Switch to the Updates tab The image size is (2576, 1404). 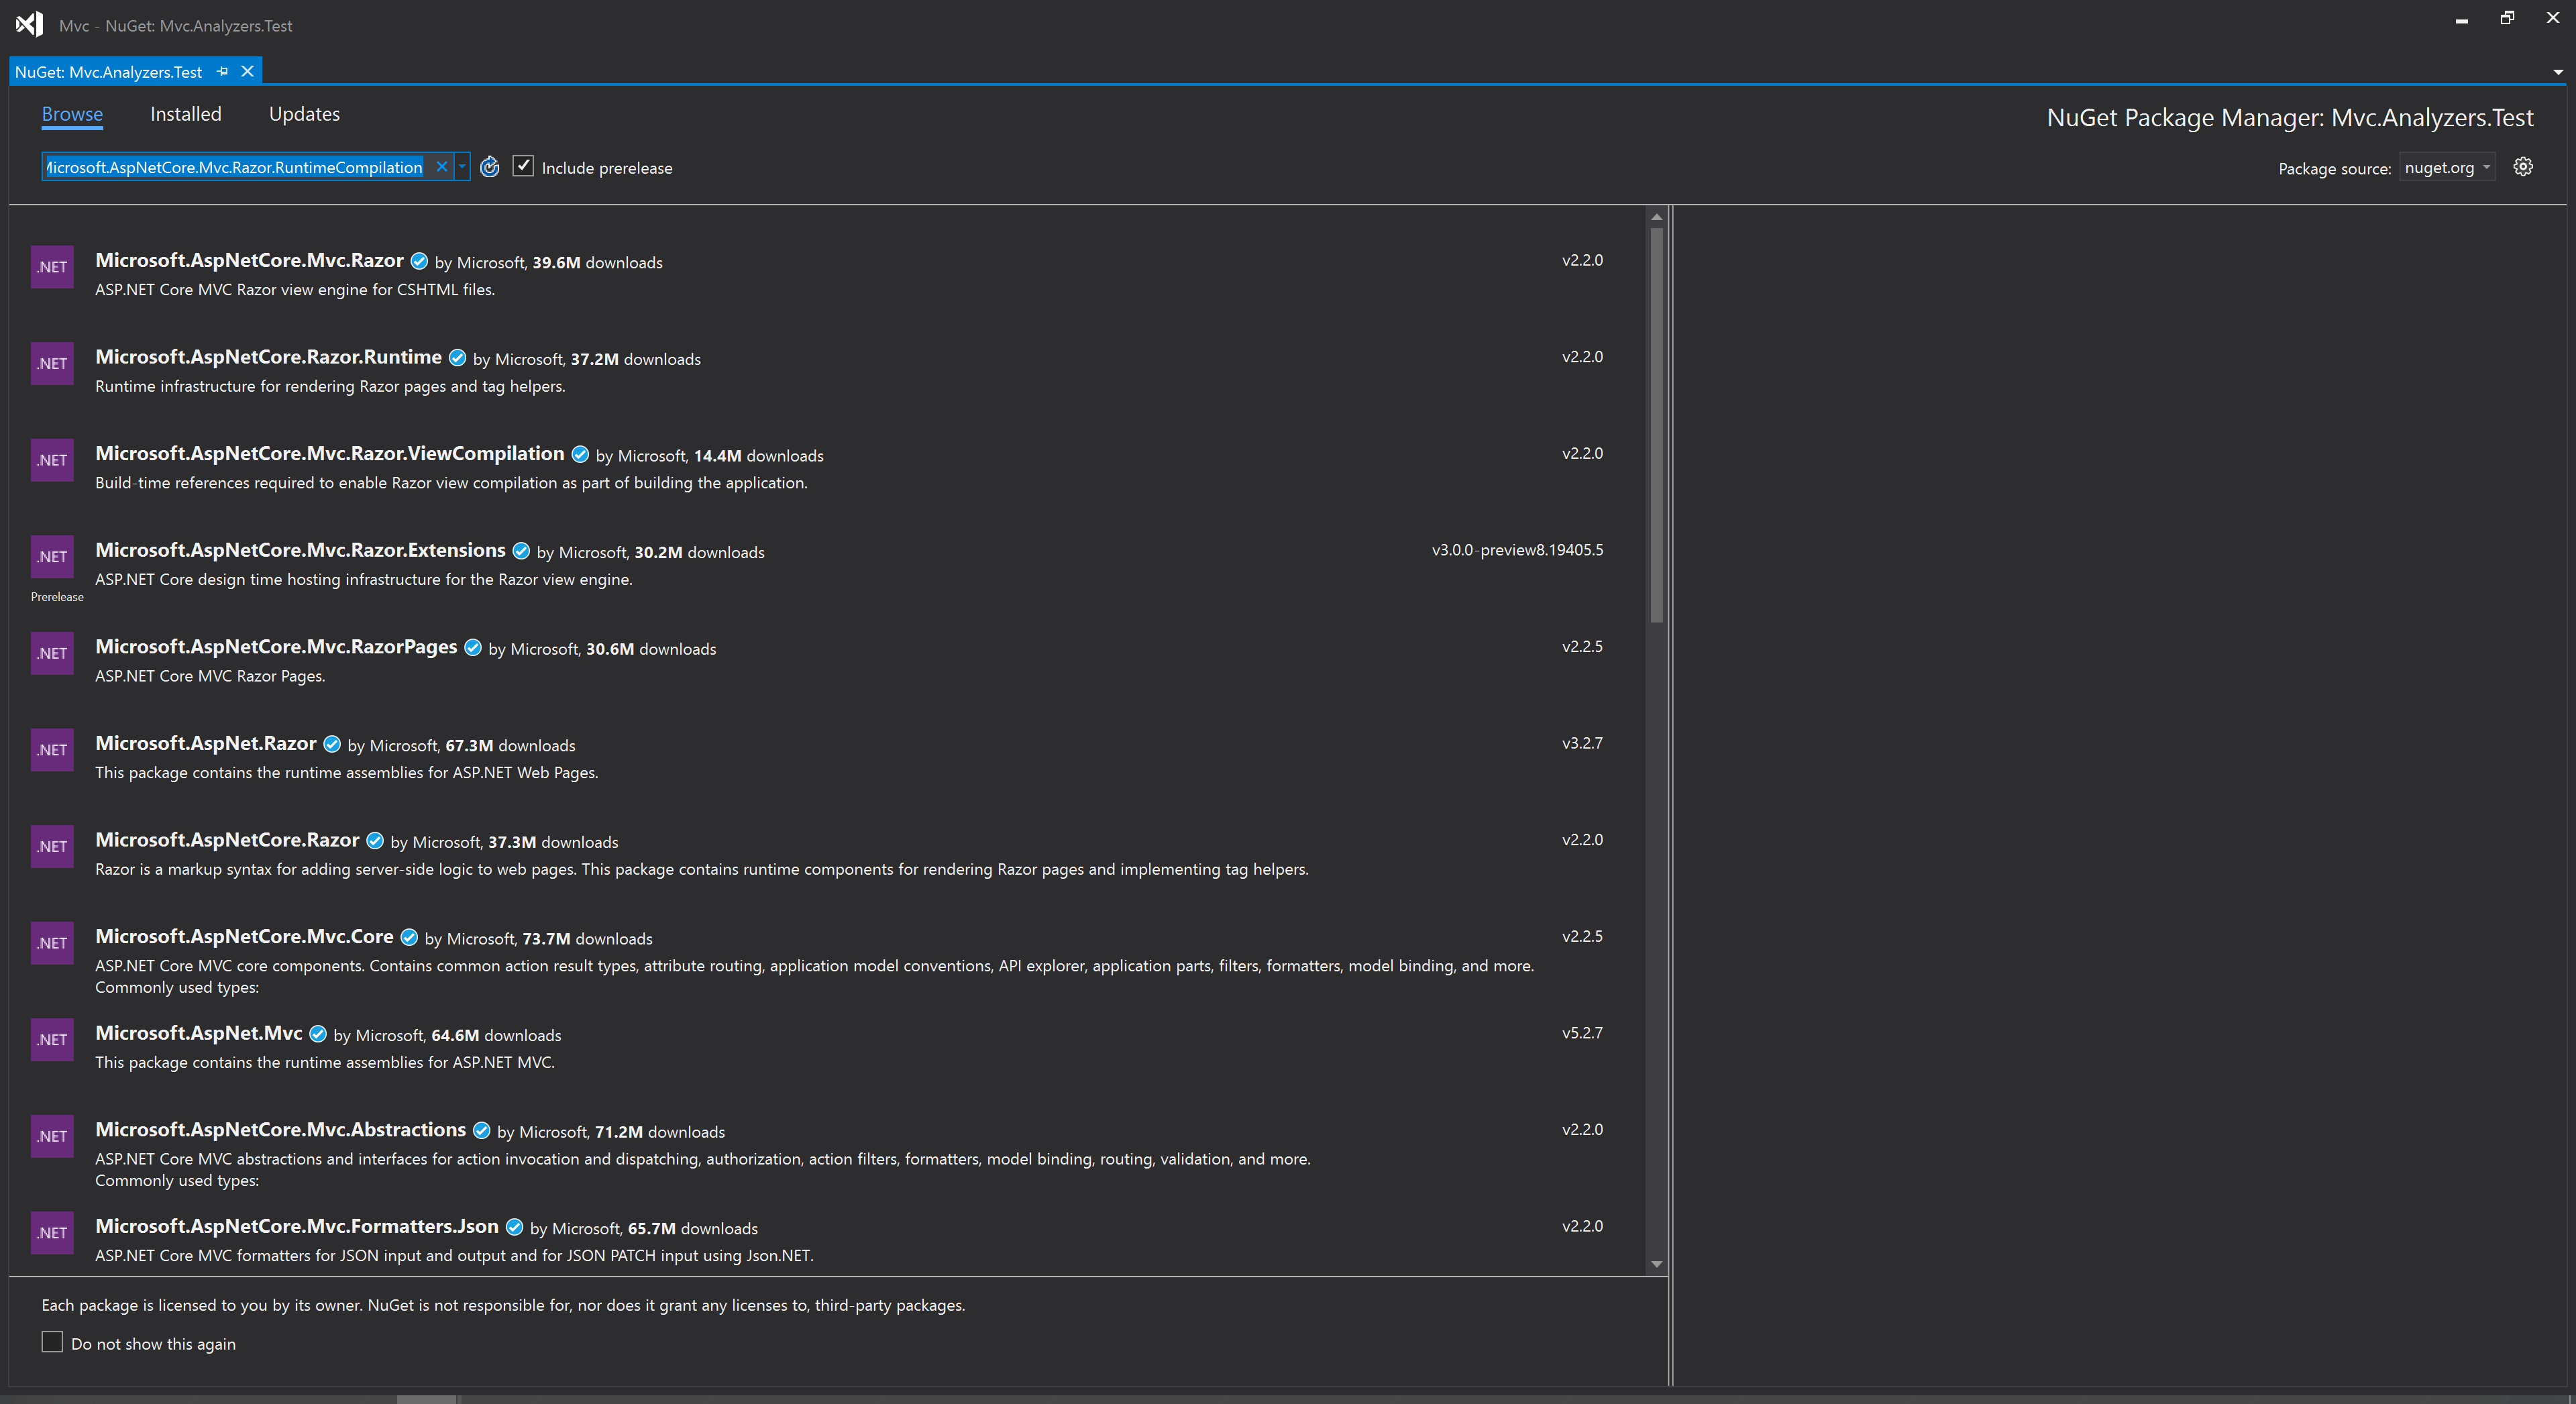[x=304, y=114]
